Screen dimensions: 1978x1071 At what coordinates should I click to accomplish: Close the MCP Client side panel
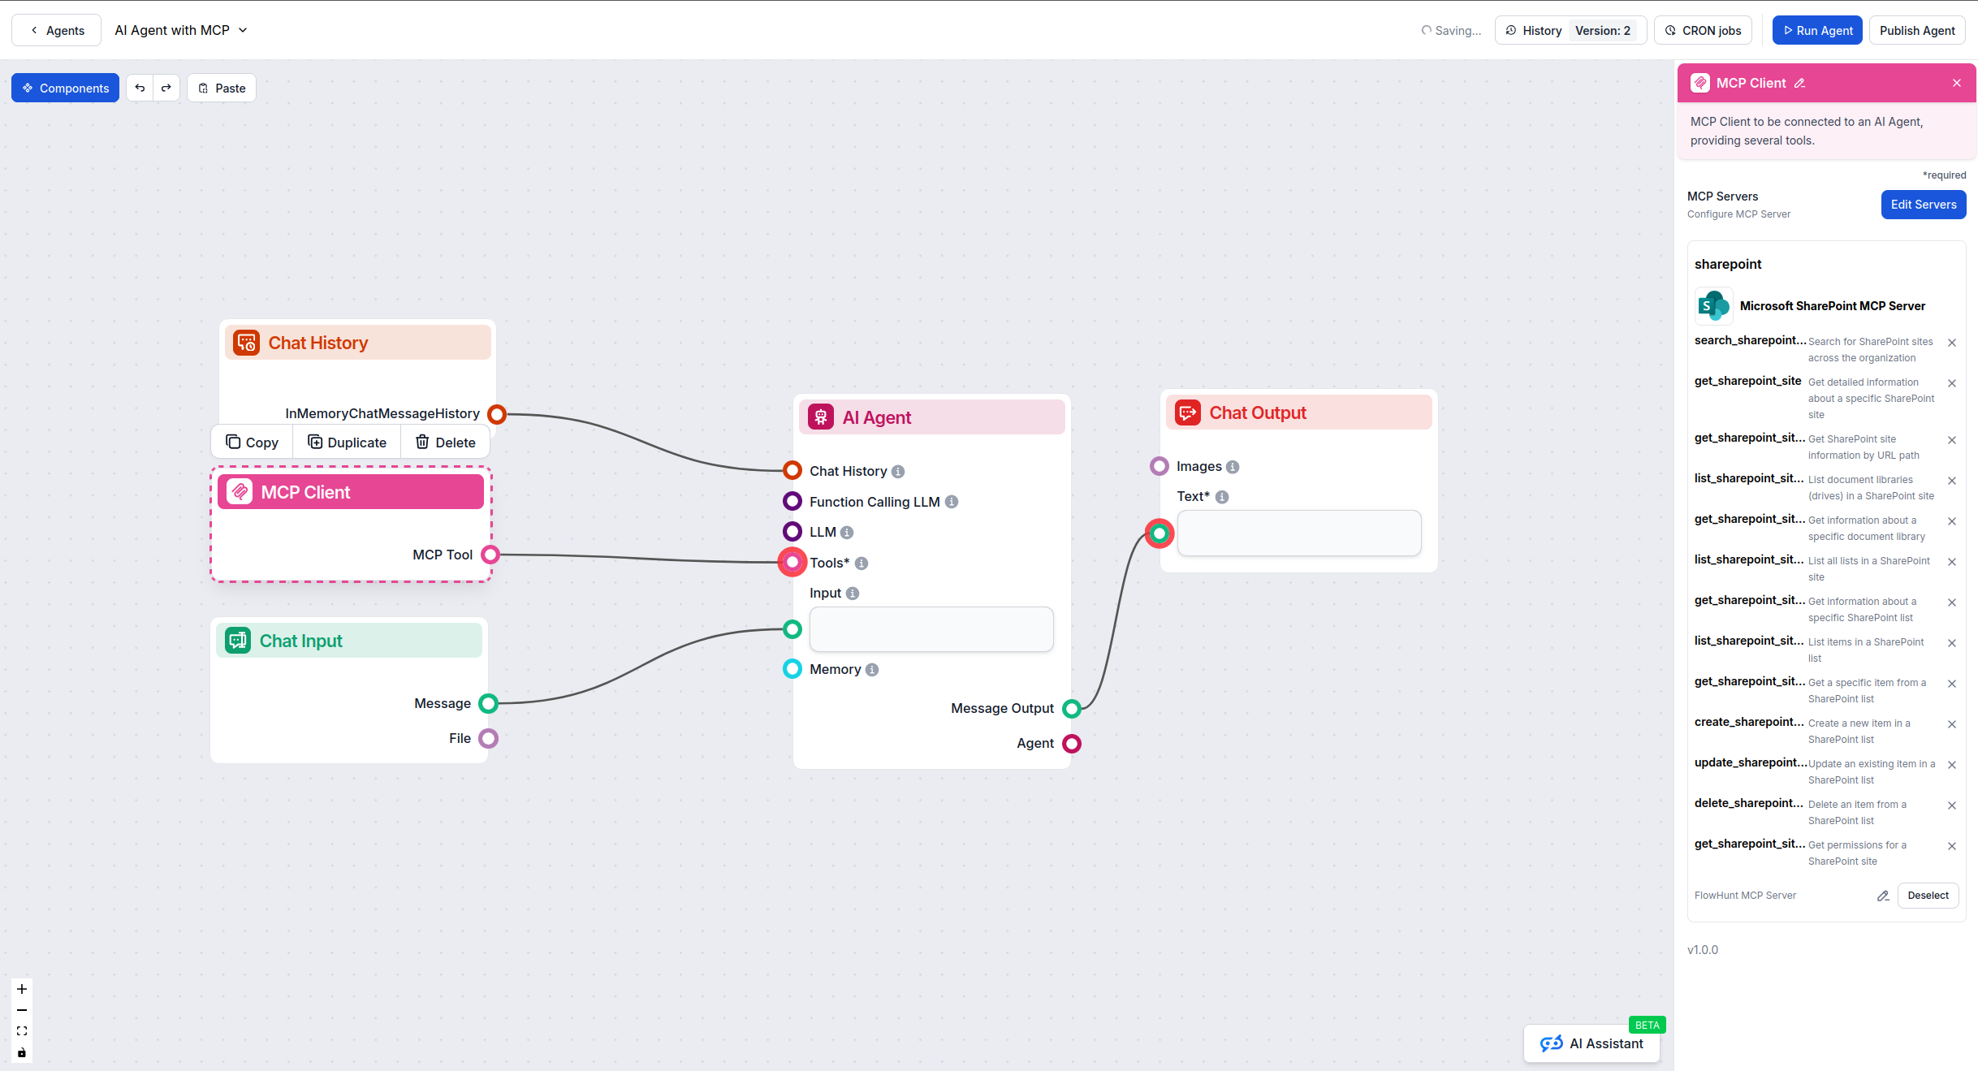1958,83
